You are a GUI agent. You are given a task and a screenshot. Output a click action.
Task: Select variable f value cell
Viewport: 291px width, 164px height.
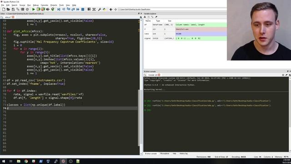point(201,29)
